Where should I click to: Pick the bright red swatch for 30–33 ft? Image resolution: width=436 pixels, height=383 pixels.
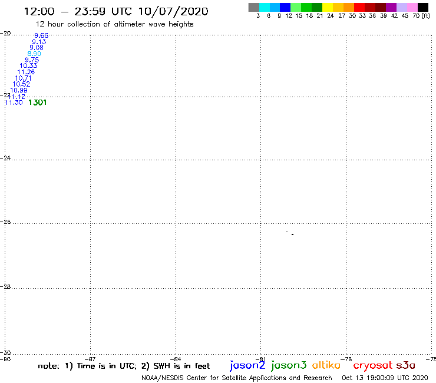click(x=359, y=7)
